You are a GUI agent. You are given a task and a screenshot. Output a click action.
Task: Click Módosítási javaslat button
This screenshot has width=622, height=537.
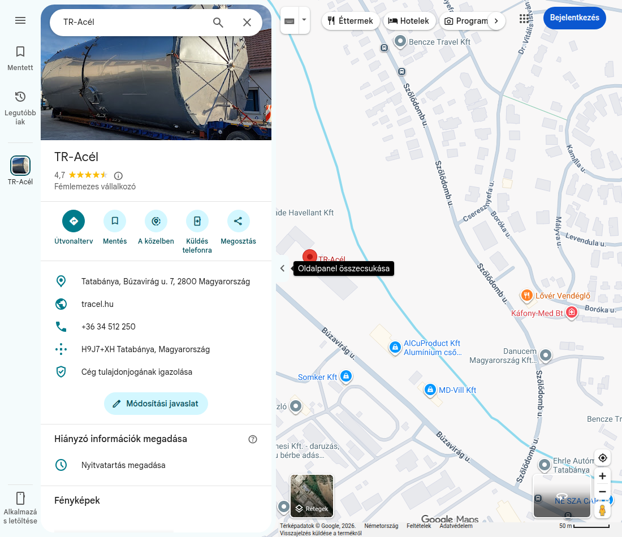[156, 404]
